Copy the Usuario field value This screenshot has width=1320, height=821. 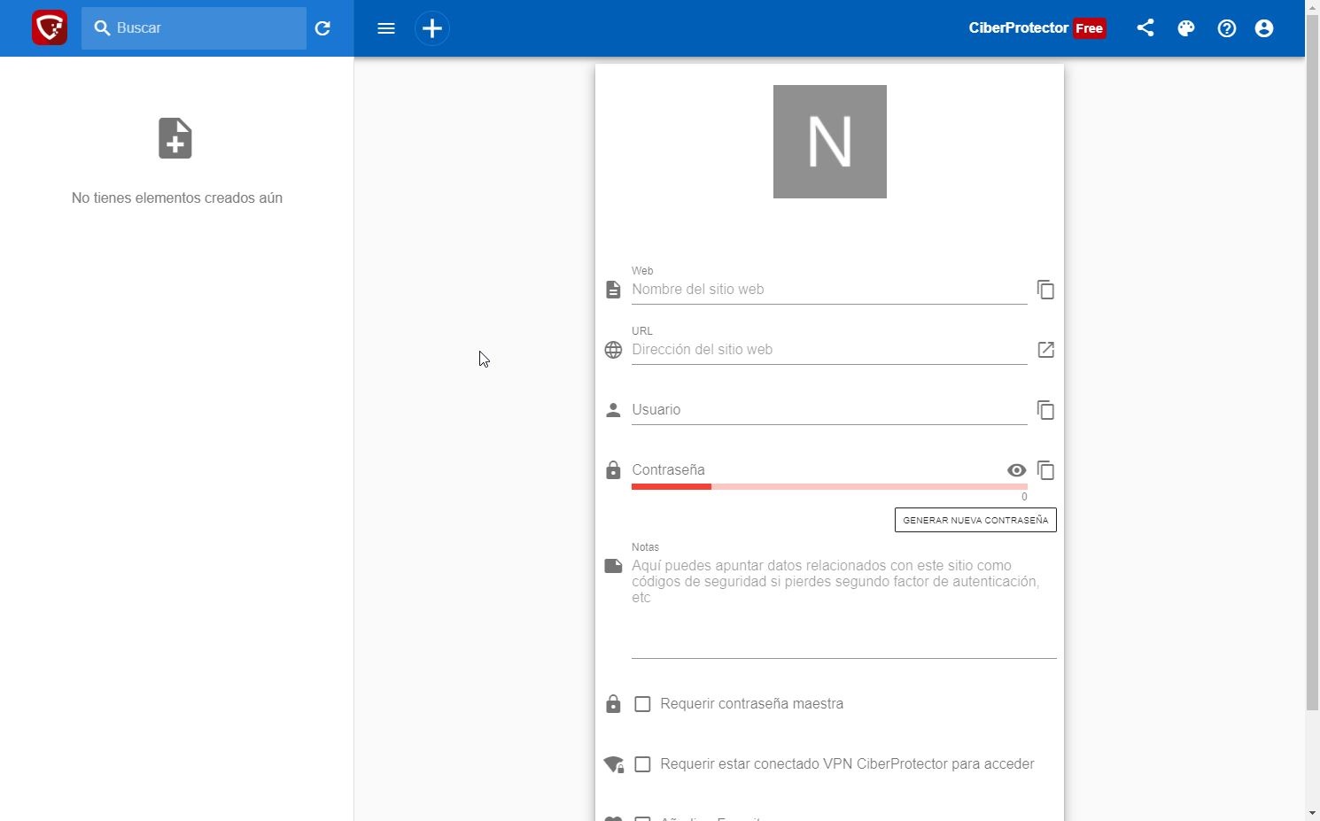[1045, 410]
